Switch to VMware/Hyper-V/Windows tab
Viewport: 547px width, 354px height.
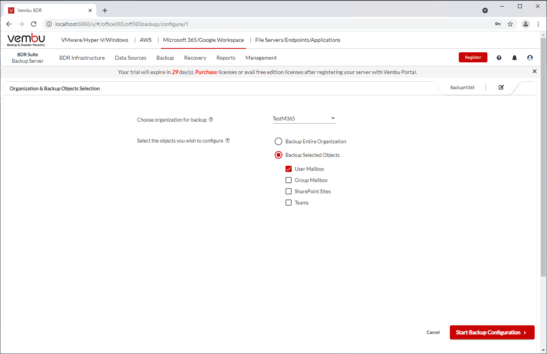pyautogui.click(x=95, y=40)
